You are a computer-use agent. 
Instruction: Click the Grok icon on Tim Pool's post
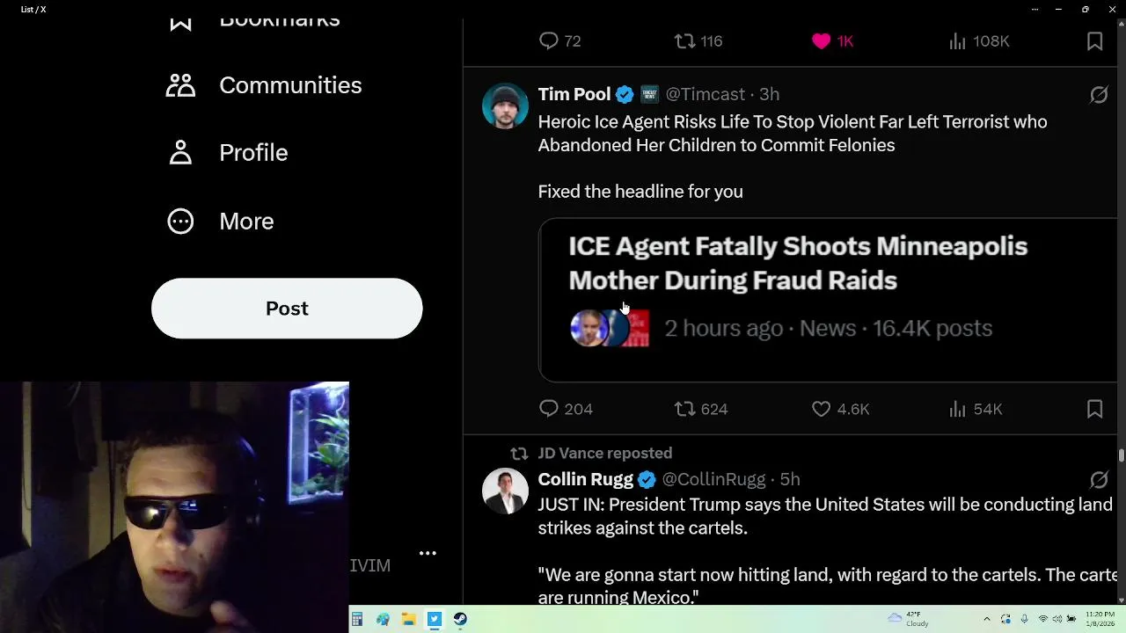pos(1099,95)
